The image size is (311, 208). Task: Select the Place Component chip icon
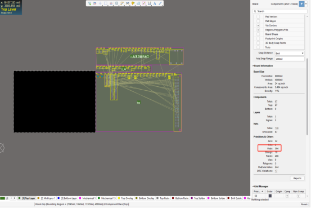(x=116, y=3)
